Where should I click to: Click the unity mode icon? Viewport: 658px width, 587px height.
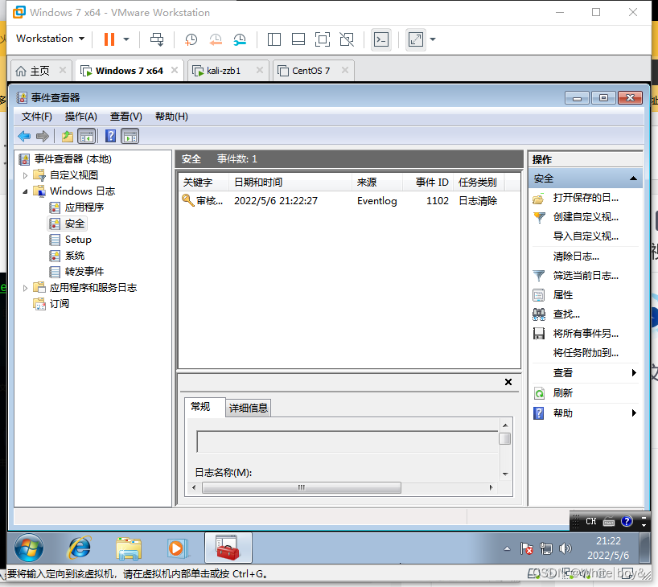pos(347,39)
